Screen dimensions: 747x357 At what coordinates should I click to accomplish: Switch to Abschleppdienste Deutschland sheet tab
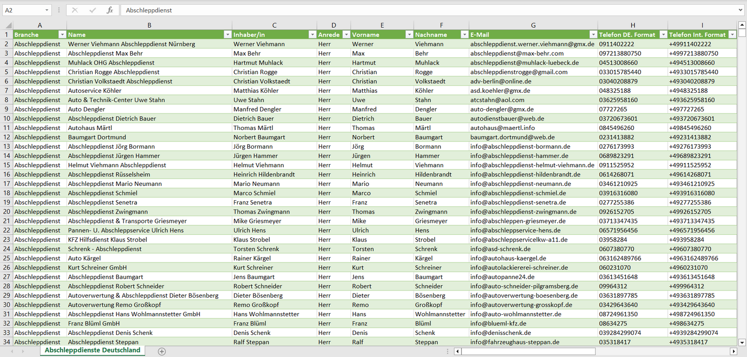click(x=93, y=350)
